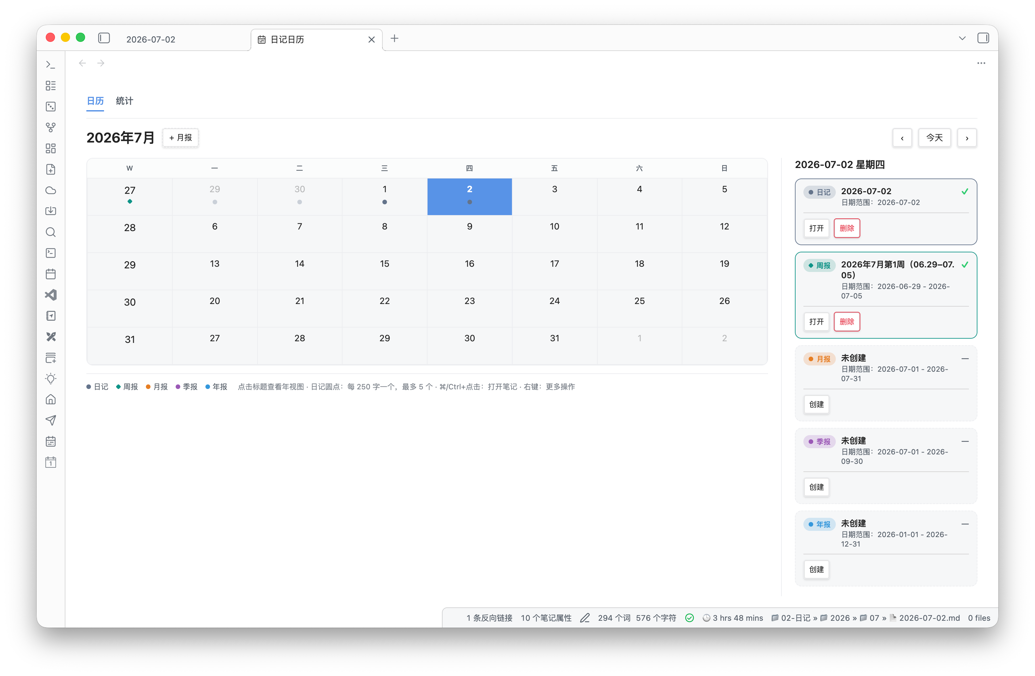Go to the previous month
1035x676 pixels.
click(x=902, y=138)
